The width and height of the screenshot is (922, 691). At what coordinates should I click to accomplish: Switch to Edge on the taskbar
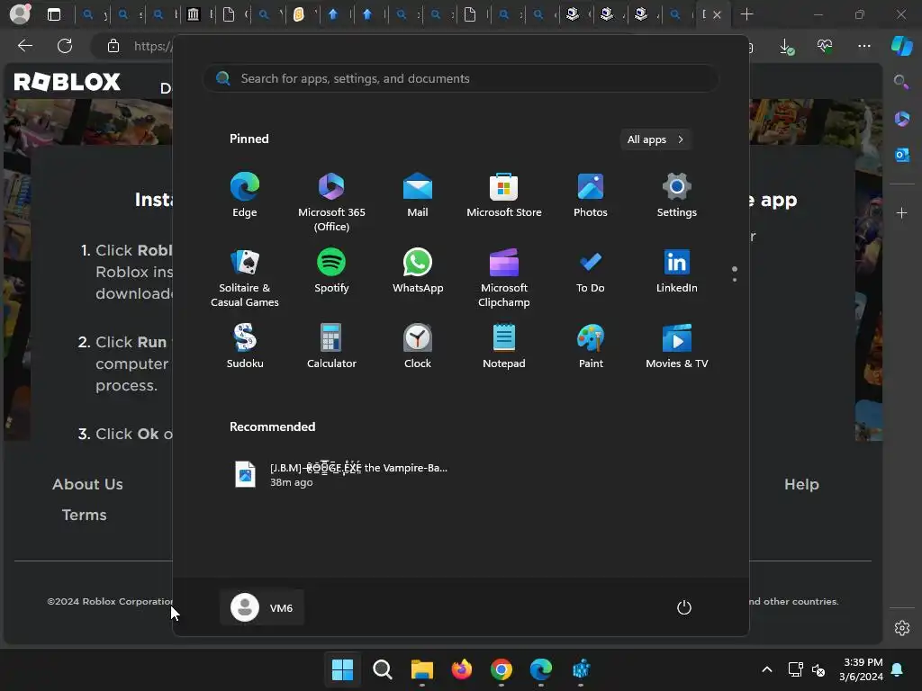click(541, 669)
